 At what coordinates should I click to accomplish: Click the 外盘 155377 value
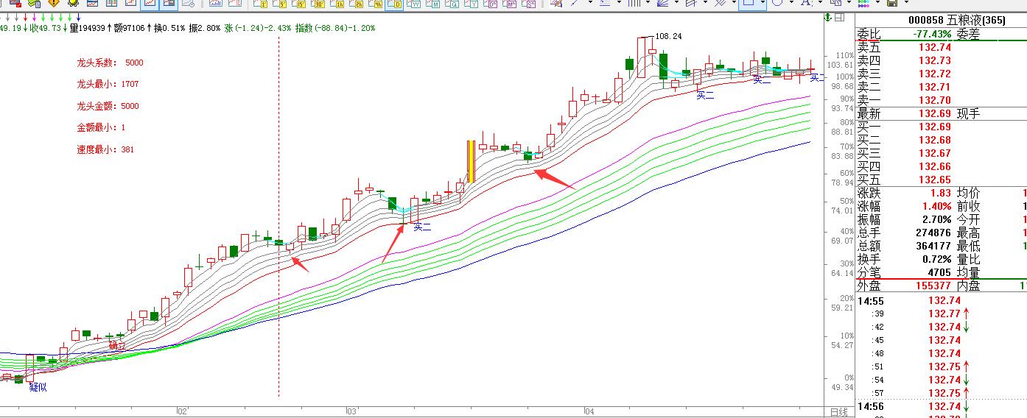[933, 286]
